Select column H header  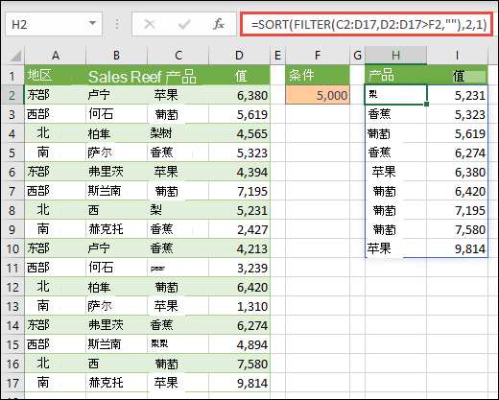(395, 56)
